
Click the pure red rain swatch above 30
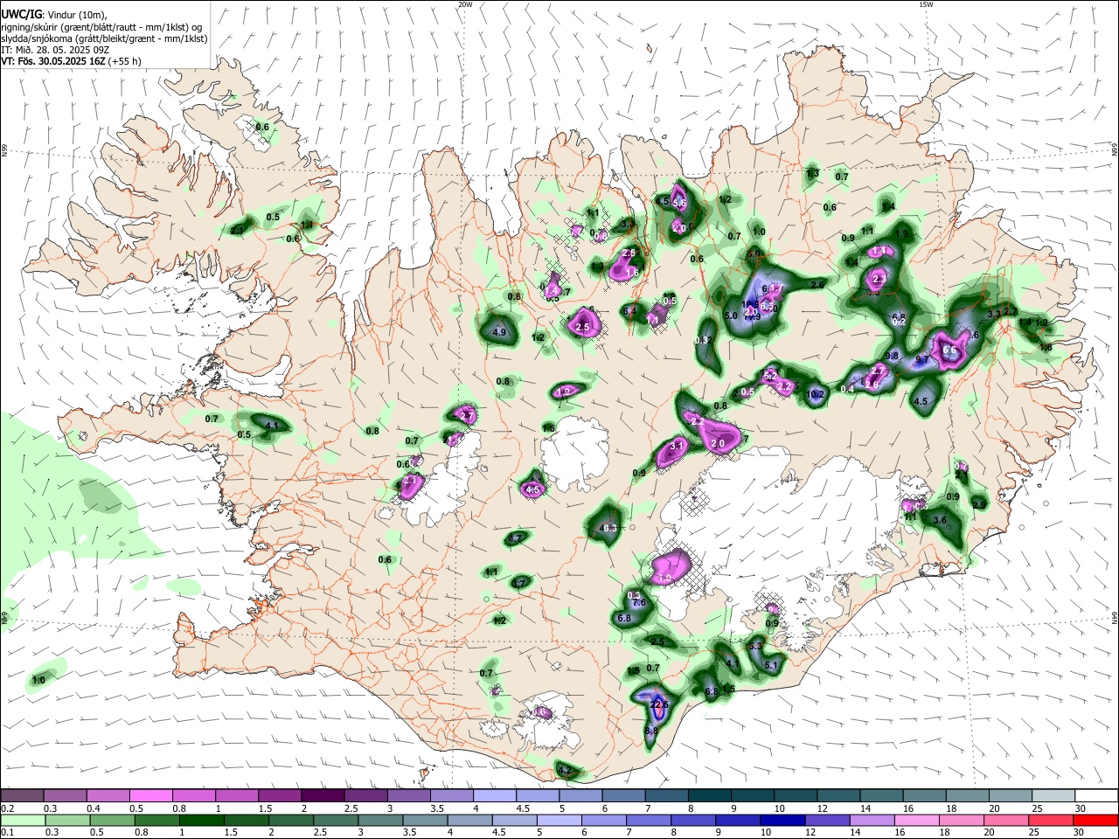pyautogui.click(x=1095, y=820)
